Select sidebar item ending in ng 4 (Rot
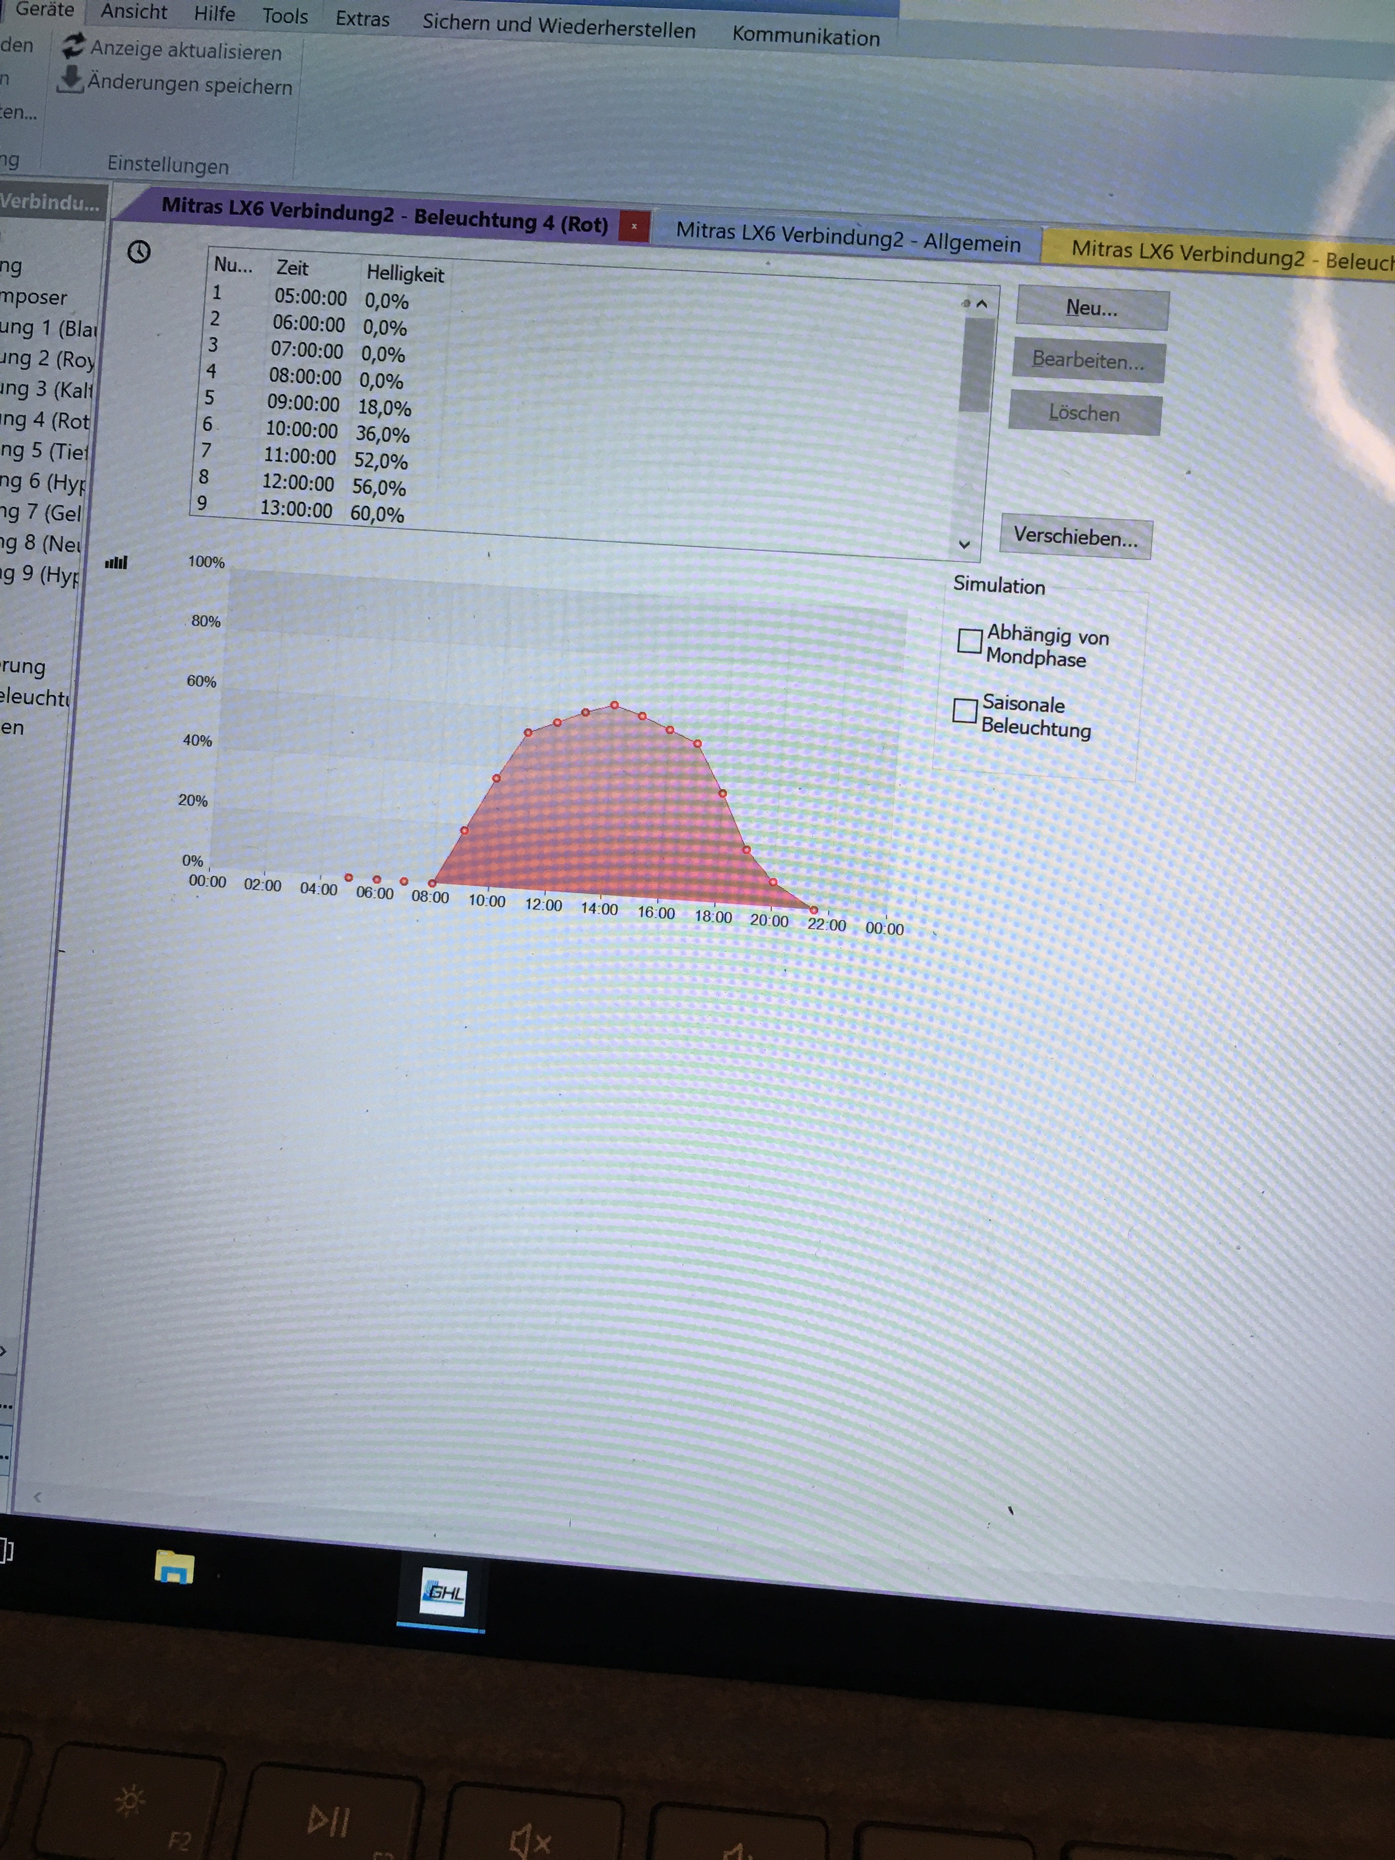Screen dimensions: 1395x1860 pos(45,420)
